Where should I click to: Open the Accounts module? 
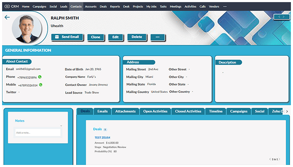[x=91, y=7]
